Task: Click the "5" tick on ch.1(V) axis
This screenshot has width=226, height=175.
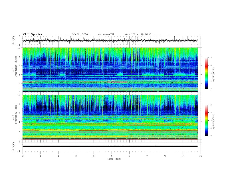Action: click(x=20, y=36)
